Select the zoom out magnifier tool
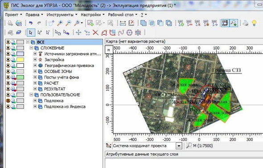The height and width of the screenshot is (168, 263). point(69,23)
